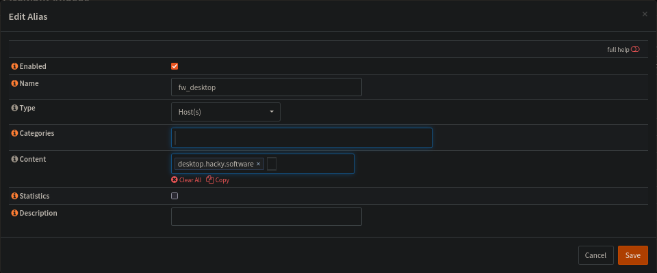Toggle the full help switch
The height and width of the screenshot is (273, 657).
pyautogui.click(x=635, y=50)
